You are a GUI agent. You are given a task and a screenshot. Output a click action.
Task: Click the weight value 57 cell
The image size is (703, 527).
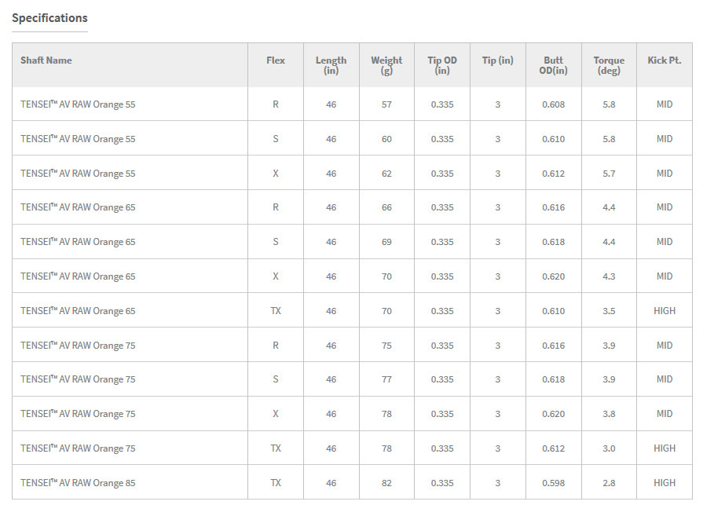click(x=386, y=104)
